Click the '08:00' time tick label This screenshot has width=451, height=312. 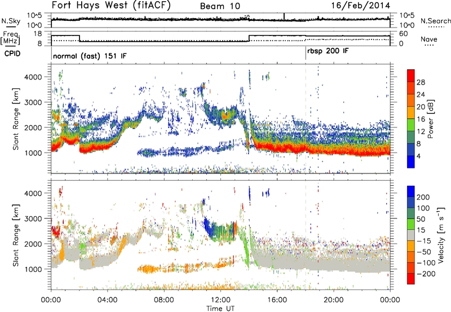(163, 300)
